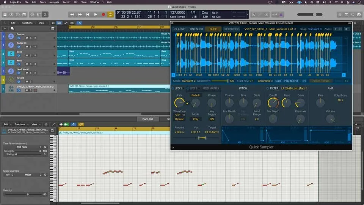Click the Q button next to 1/16 Note
The image size is (364, 205).
click(x=45, y=147)
